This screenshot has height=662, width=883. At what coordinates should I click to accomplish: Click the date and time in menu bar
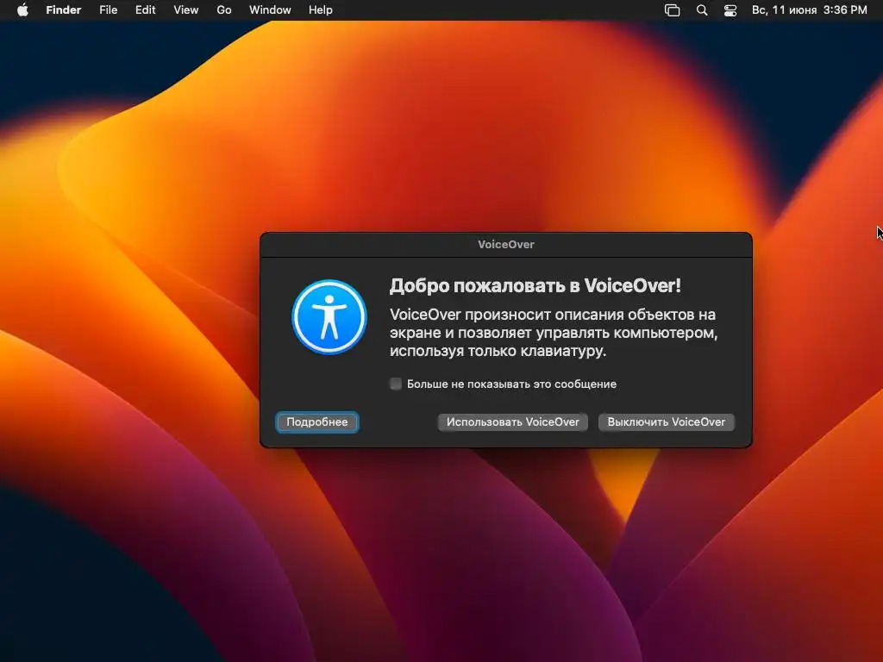(x=809, y=10)
